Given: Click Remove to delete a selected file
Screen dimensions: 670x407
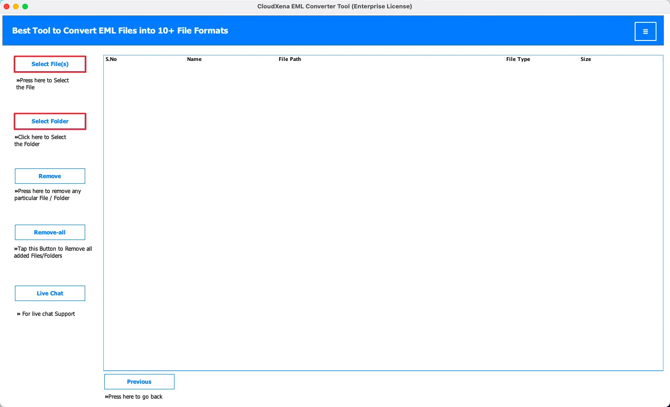Looking at the screenshot, I should (x=50, y=176).
